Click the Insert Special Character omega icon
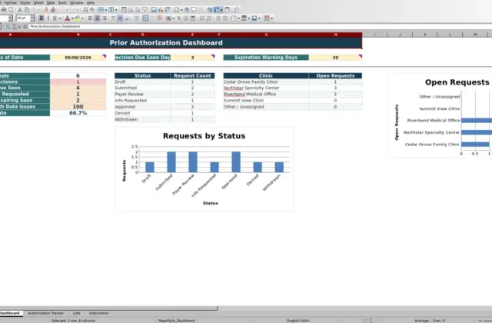Image resolution: width=492 pixels, height=323 pixels. coord(177,10)
